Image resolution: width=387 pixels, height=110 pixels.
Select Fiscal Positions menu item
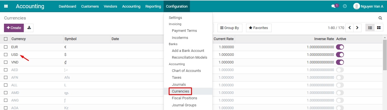(x=188, y=98)
